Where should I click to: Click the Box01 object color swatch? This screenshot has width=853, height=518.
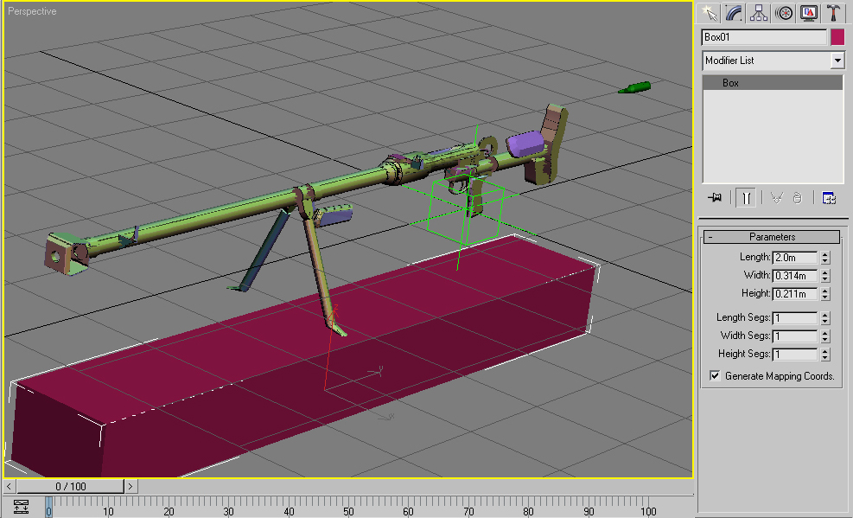pyautogui.click(x=837, y=37)
